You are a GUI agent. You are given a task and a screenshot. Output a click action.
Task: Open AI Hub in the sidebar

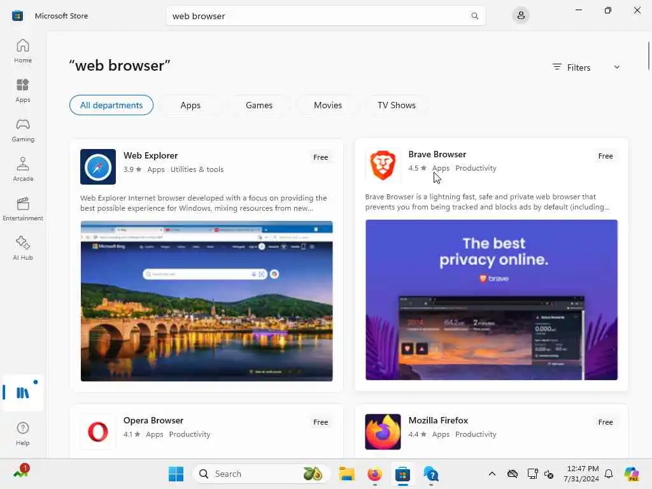click(x=23, y=249)
